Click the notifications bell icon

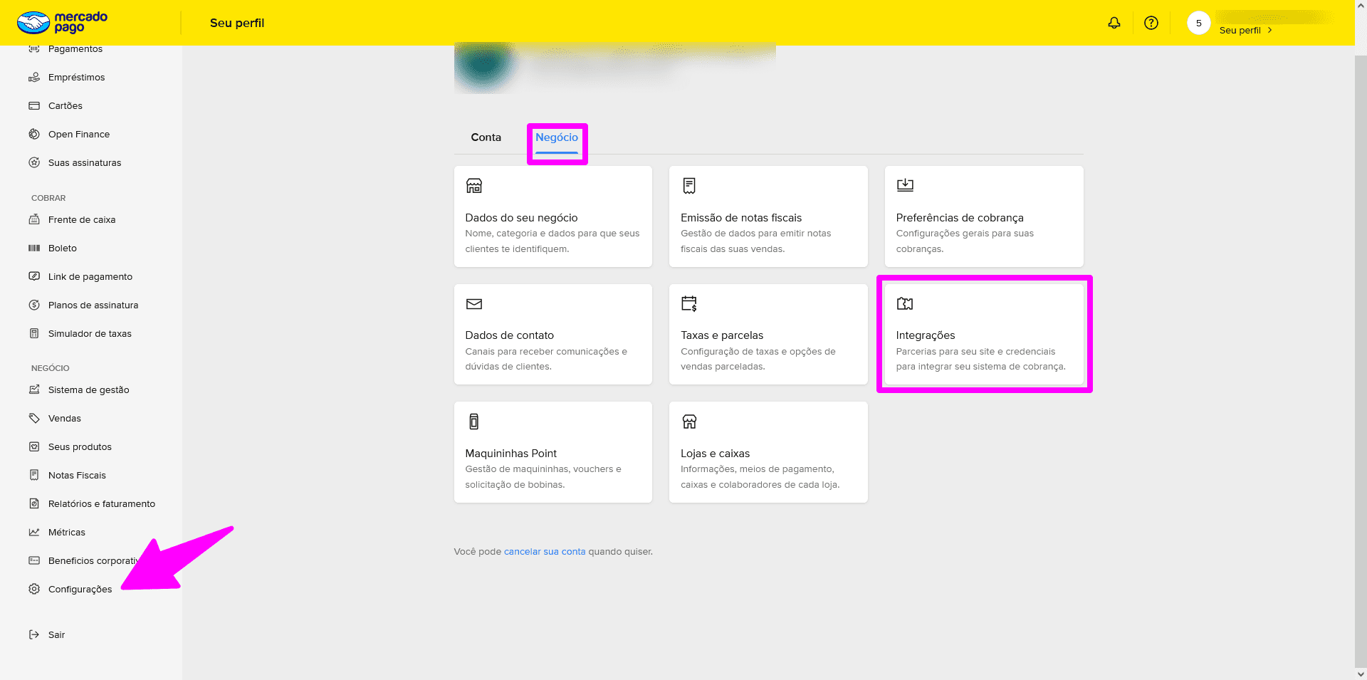pyautogui.click(x=1114, y=23)
